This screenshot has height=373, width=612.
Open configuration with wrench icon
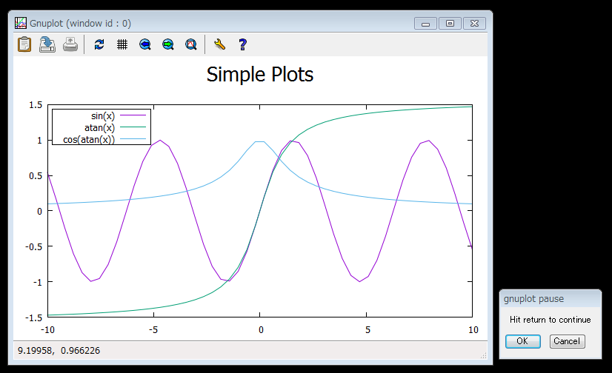click(x=219, y=44)
